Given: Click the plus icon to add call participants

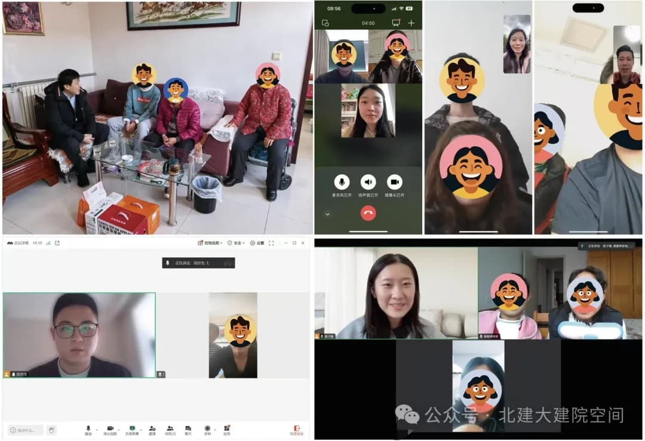Looking at the screenshot, I should pos(411,23).
